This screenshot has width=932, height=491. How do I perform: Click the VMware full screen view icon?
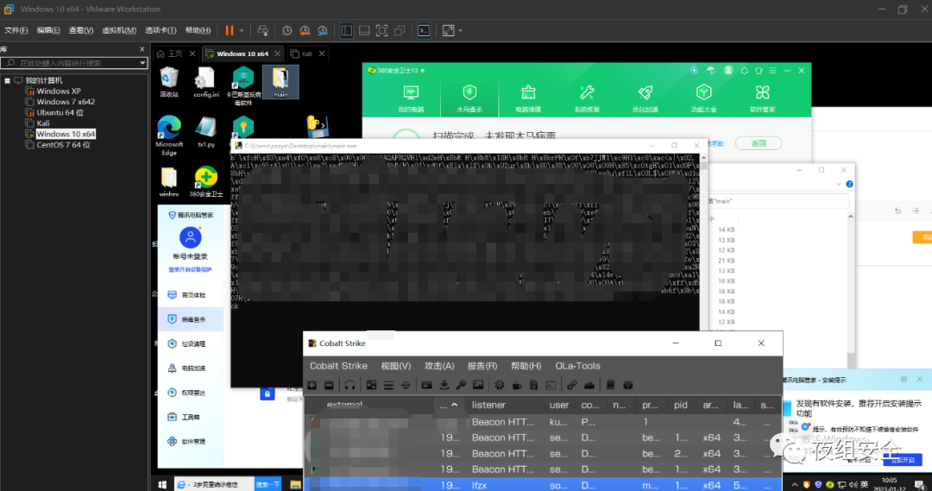[382, 30]
